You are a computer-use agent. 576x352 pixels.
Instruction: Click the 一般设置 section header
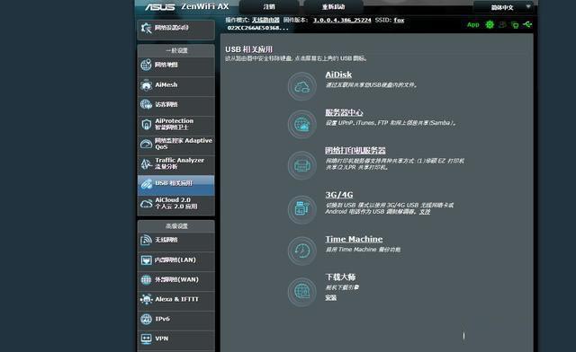click(x=176, y=50)
